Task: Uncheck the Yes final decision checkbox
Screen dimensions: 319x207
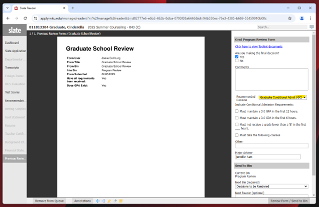Action: (x=237, y=57)
